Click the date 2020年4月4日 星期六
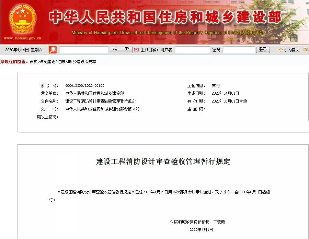Image resolution: width=309 pixels, height=239 pixels. point(24,50)
